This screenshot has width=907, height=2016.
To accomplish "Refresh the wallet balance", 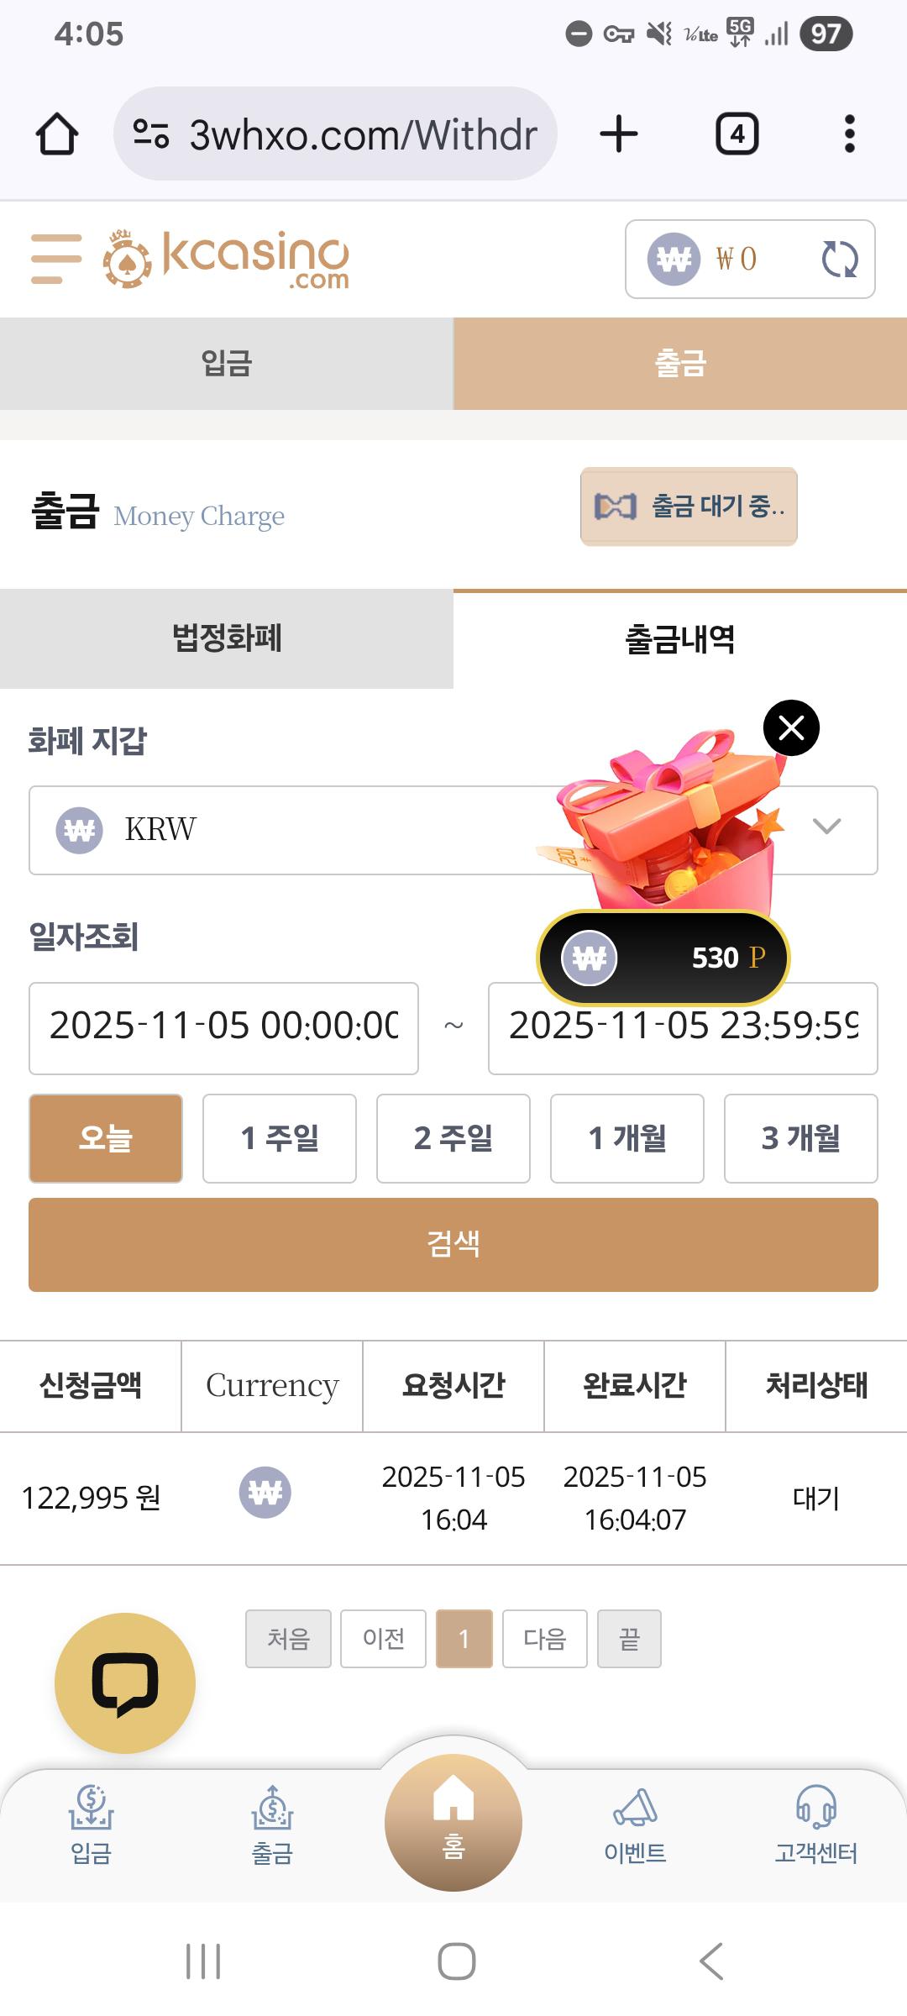I will (x=839, y=259).
